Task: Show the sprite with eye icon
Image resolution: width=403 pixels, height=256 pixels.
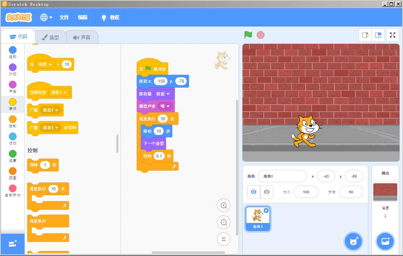Action: tap(254, 192)
